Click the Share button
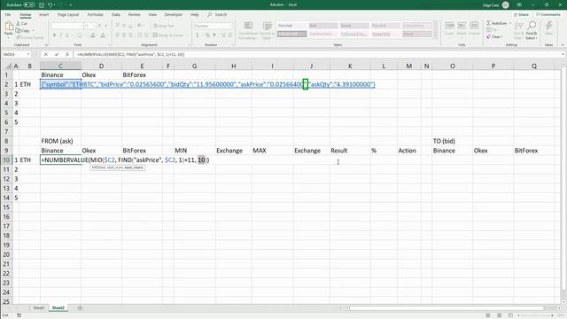The image size is (567, 319). pos(521,14)
